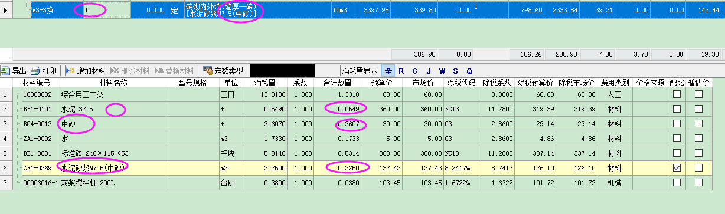
Task: Toggle 暂估价 checkbox for 水泥砂浆M7.5 row
Action: [698, 167]
